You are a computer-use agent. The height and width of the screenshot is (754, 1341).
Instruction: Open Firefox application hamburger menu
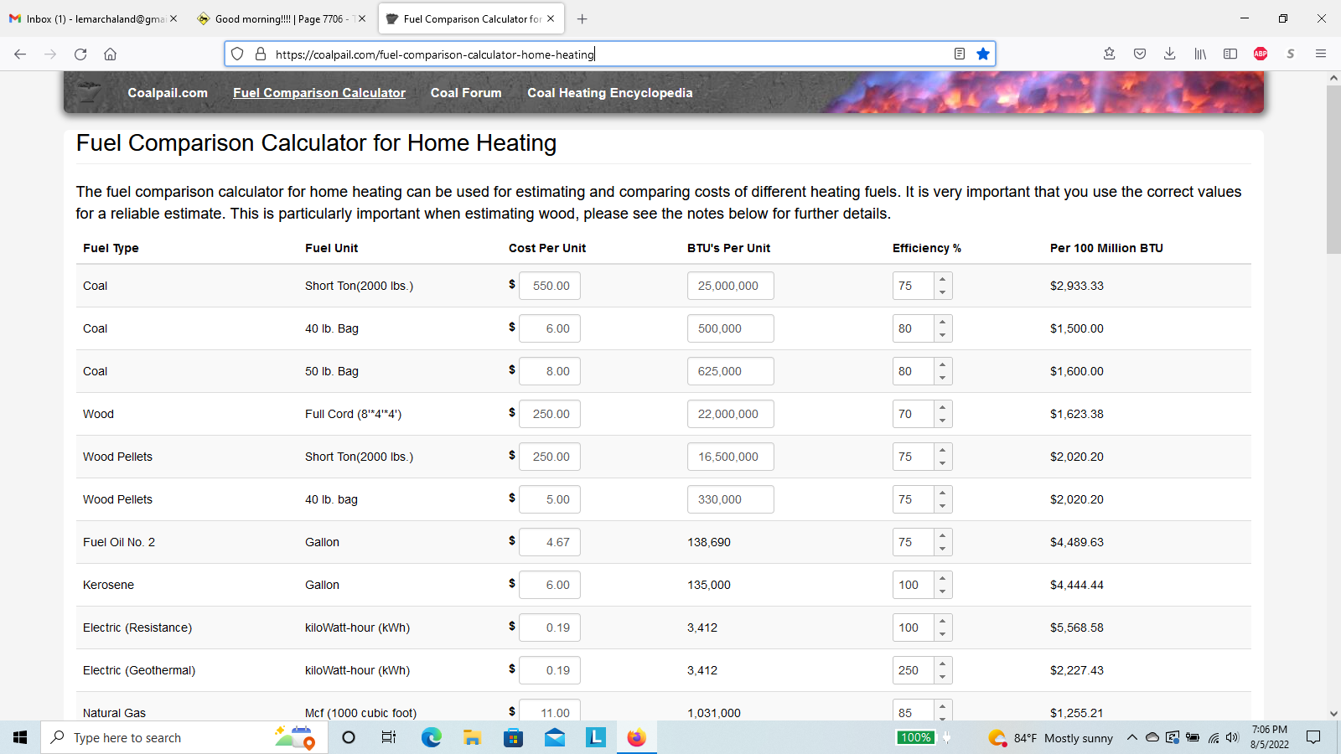pyautogui.click(x=1321, y=54)
